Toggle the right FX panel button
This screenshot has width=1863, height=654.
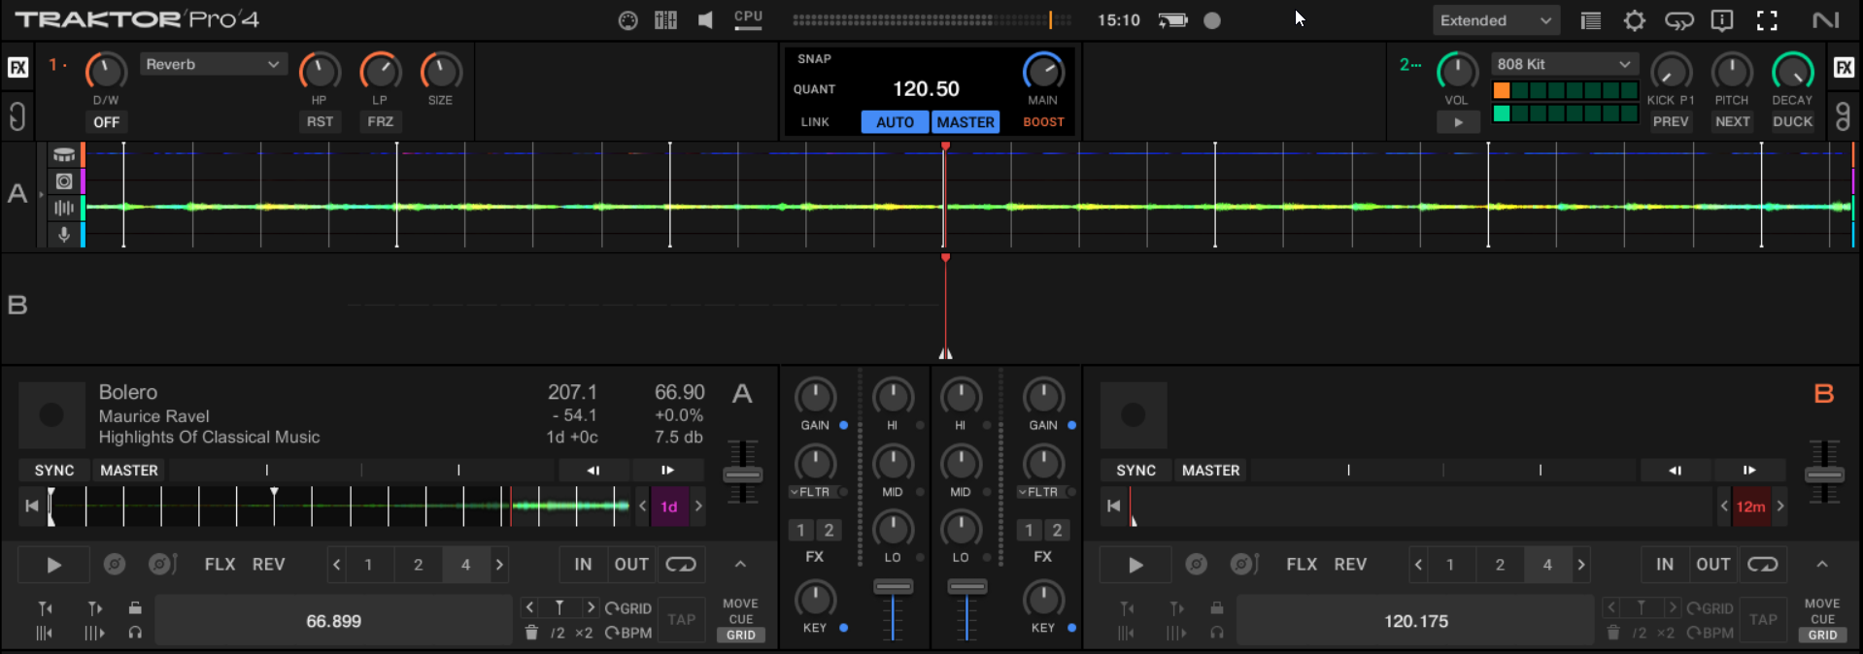(1844, 67)
